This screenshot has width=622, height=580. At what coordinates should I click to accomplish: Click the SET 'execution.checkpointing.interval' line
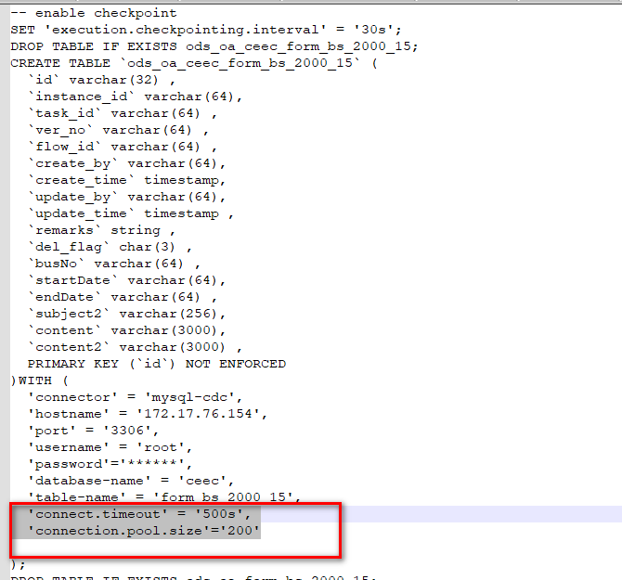(x=206, y=30)
